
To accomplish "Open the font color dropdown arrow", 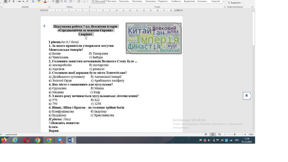I will point(48,1).
